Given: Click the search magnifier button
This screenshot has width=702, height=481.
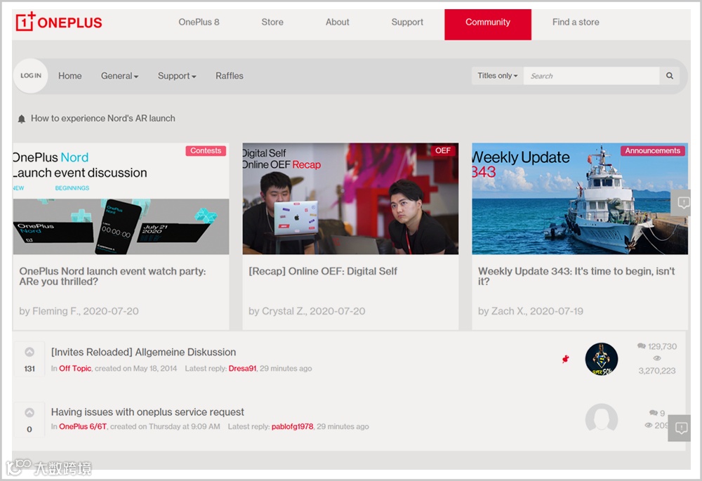Looking at the screenshot, I should coord(669,76).
